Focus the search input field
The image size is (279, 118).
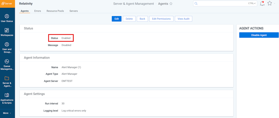tap(225, 3)
